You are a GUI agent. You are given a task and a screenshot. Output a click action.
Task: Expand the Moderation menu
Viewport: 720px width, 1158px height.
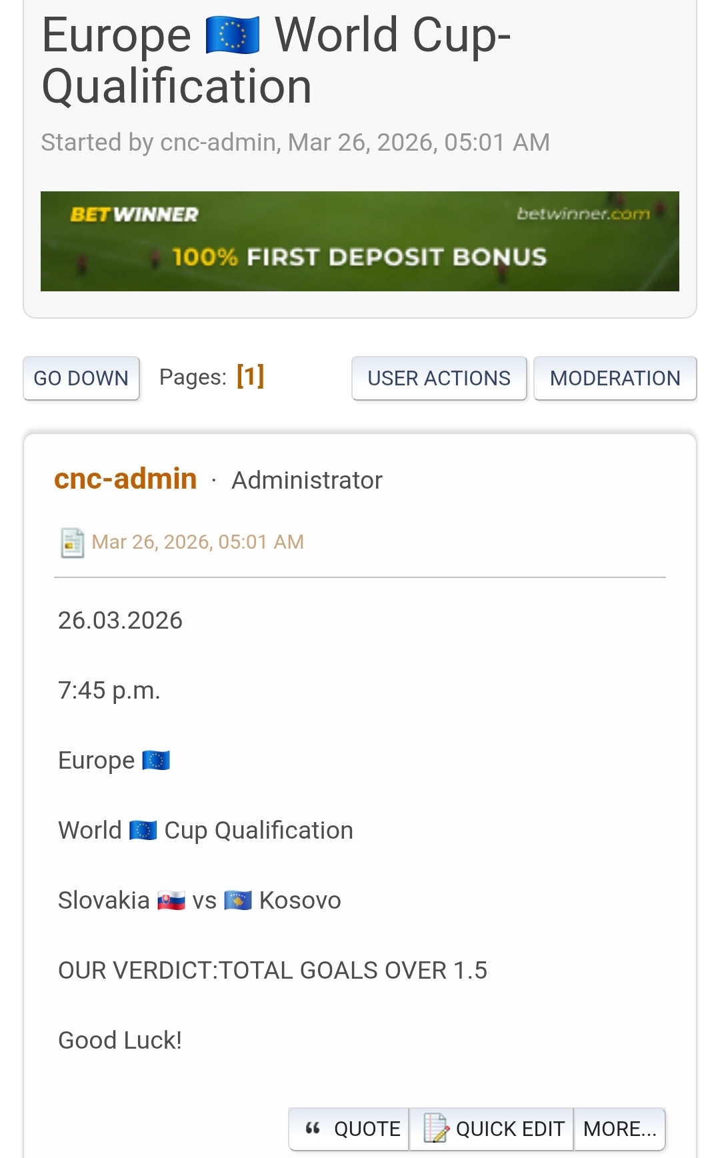click(615, 378)
